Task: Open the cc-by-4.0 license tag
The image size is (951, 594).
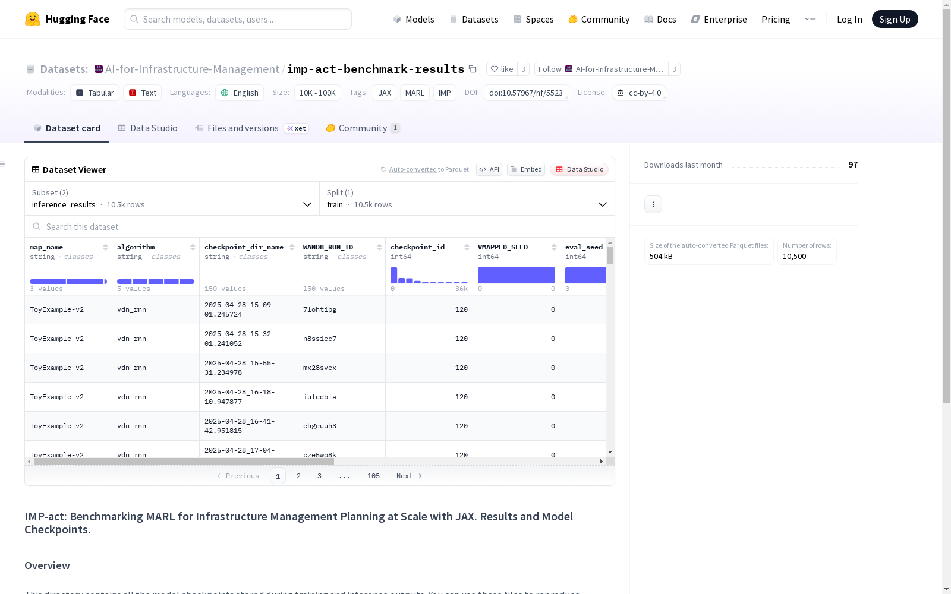Action: pos(639,93)
